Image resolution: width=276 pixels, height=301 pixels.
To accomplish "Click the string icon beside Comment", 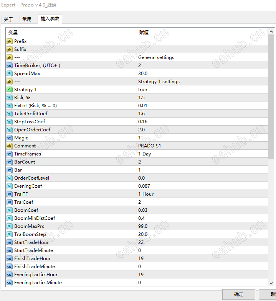I will 10,146.
